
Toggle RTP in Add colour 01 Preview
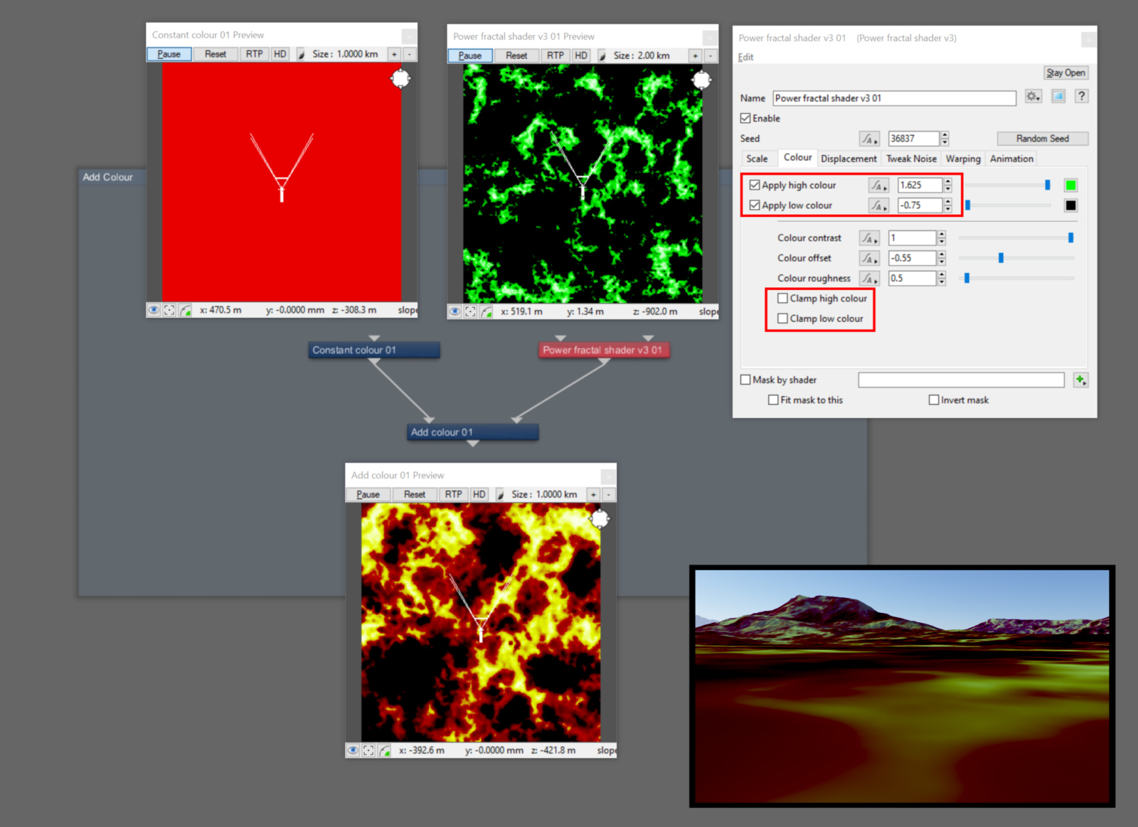[453, 494]
